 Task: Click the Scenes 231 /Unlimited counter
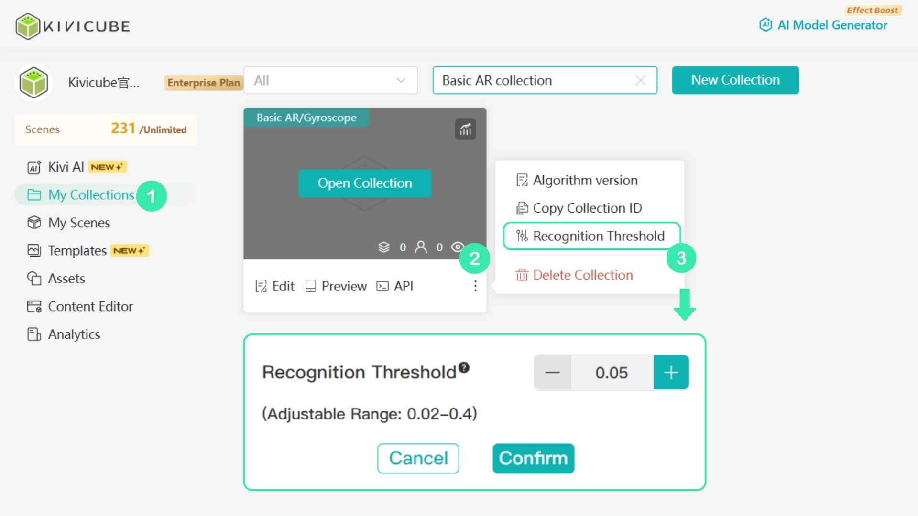pos(106,129)
